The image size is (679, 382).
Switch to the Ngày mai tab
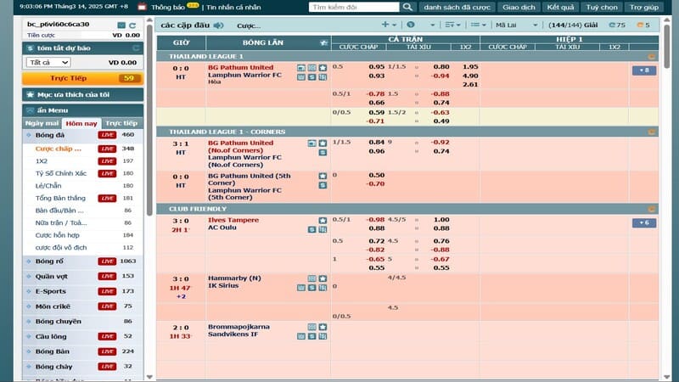tap(42, 123)
